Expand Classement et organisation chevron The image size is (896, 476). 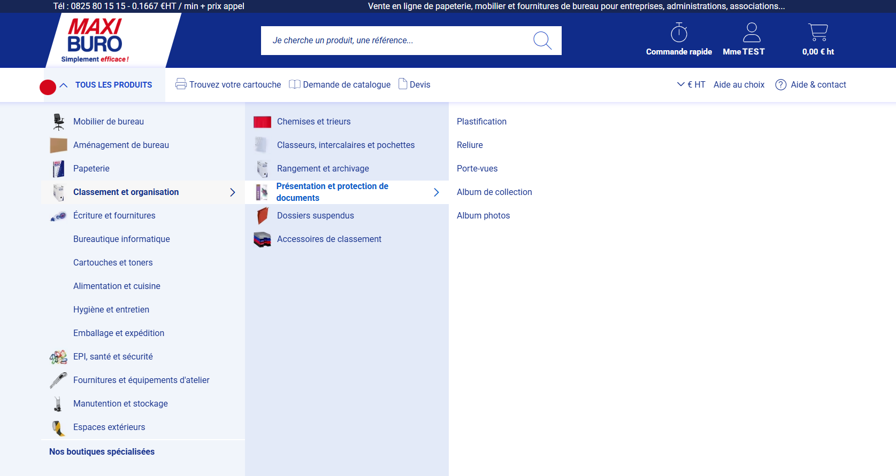pos(232,192)
